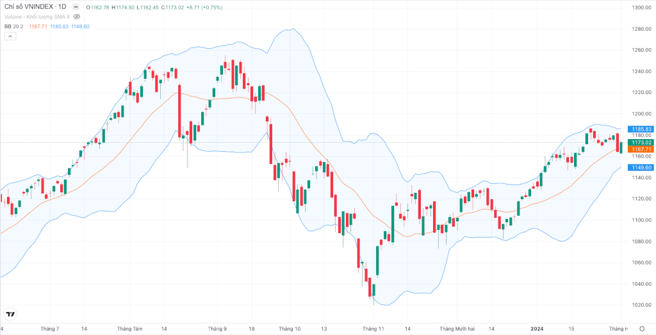
Task: Click the 1240.00 price scale label
Action: [641, 72]
